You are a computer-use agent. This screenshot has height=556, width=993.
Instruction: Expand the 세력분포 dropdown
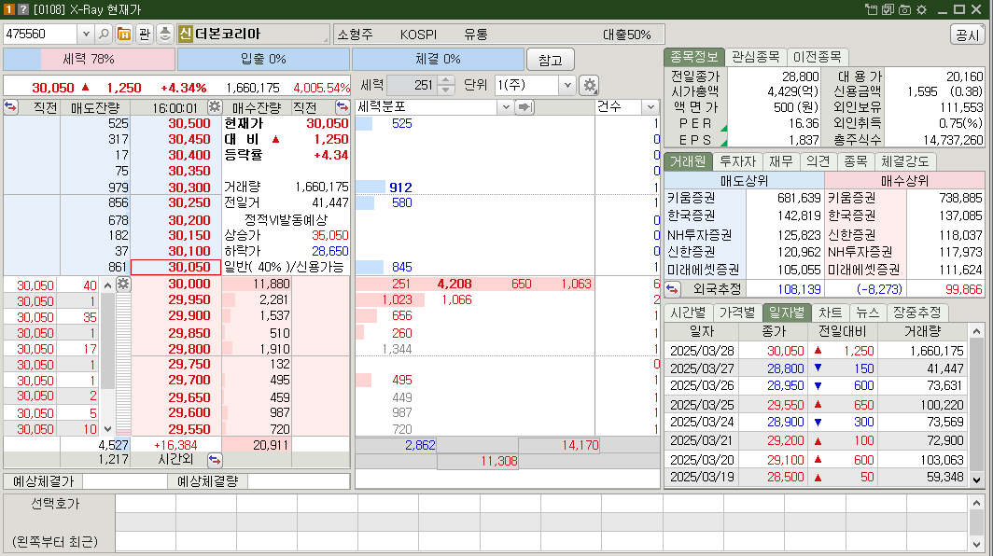click(x=506, y=107)
